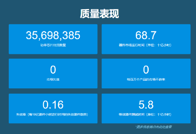
Task: Click the 质量表现 heading
Action: pyautogui.click(x=99, y=14)
